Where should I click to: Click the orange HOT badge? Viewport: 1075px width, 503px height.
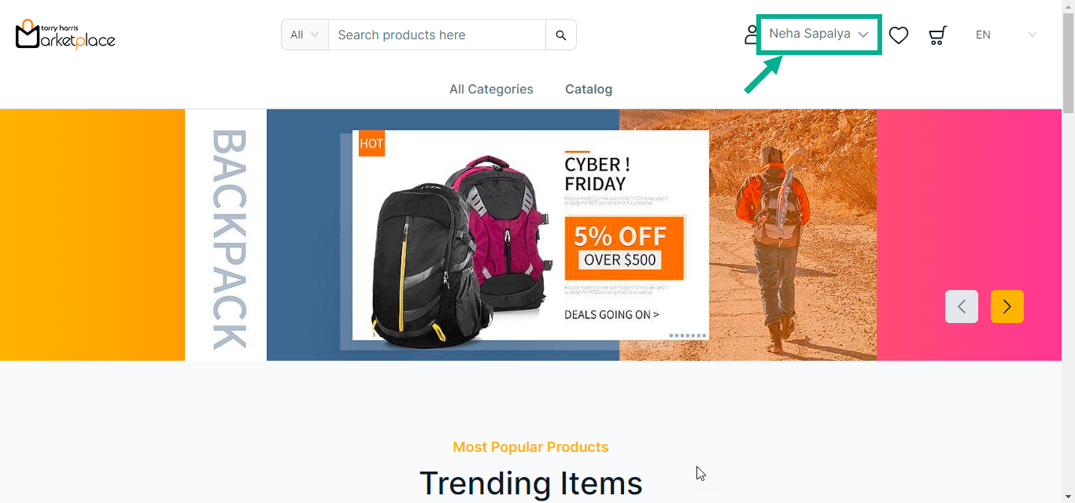point(371,144)
